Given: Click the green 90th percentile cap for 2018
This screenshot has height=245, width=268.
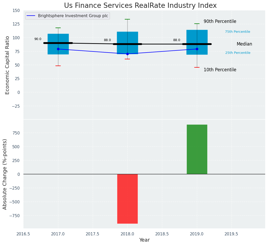Looking at the screenshot, I should pyautogui.click(x=127, y=19).
